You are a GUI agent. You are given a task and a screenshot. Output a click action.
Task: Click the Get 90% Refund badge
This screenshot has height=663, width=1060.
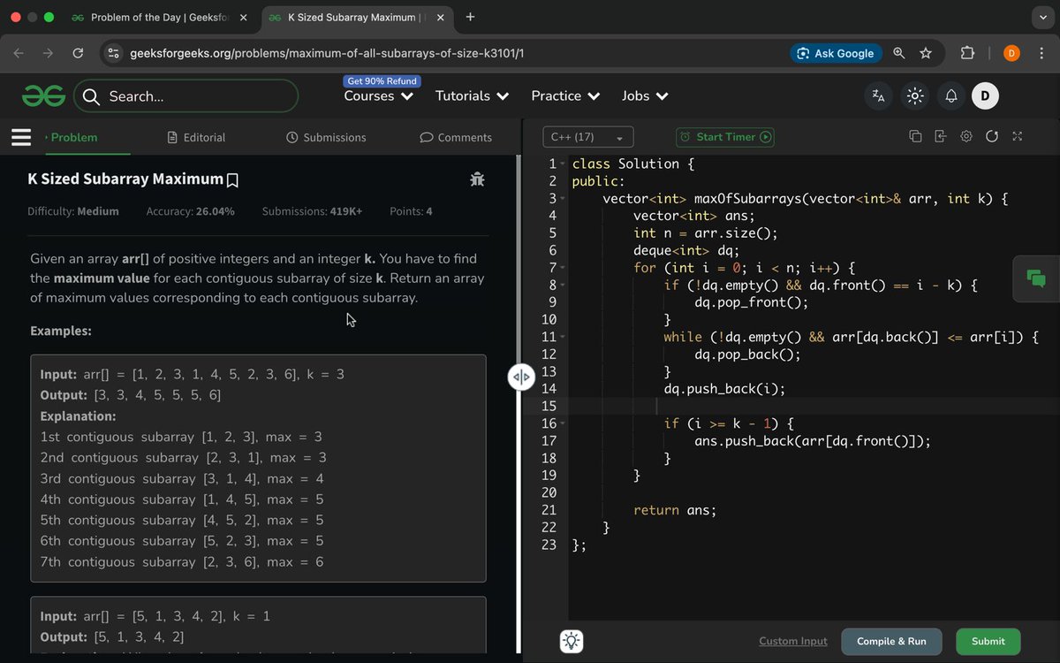[x=382, y=80]
